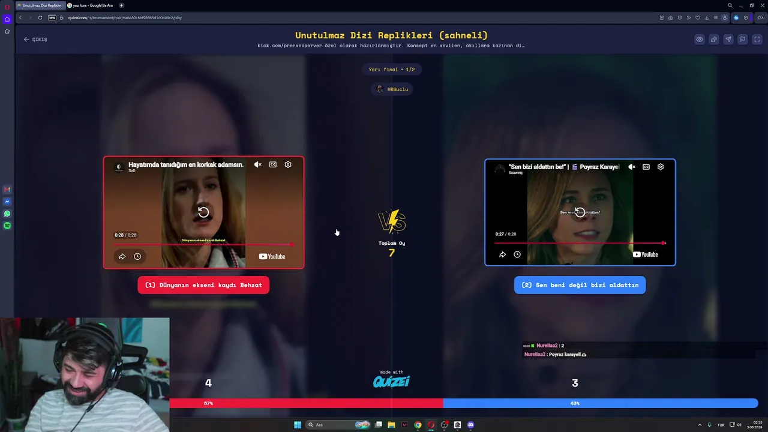Image resolution: width=768 pixels, height=432 pixels.
Task: Click the browser profile icon
Action: [724, 17]
